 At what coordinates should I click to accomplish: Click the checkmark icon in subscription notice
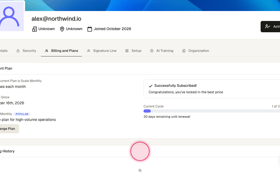point(150,86)
